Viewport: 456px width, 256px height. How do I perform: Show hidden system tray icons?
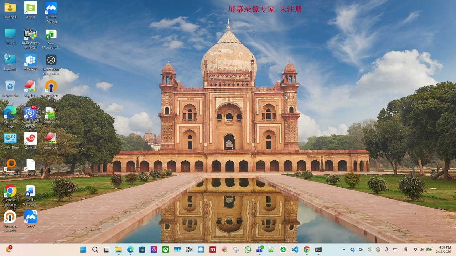[x=344, y=250]
